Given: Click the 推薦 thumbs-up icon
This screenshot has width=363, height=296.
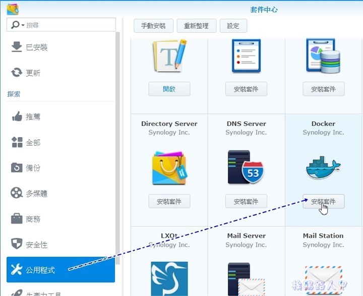Looking at the screenshot, I should [17, 116].
